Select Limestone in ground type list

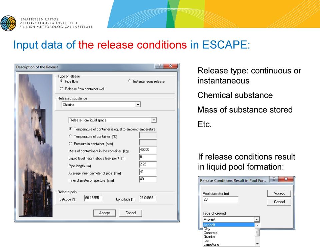[x=229, y=244]
